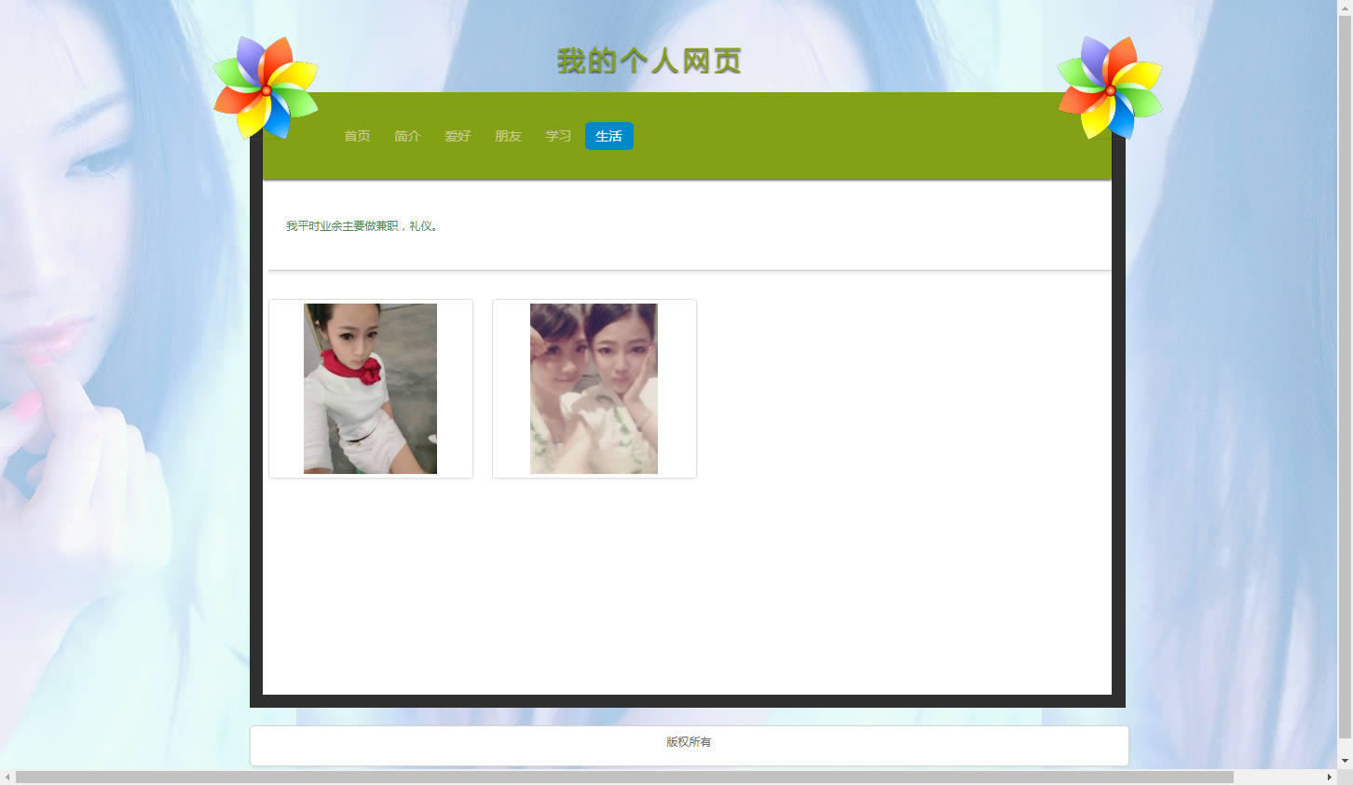This screenshot has height=785, width=1353.
Task: Click the vertical scrollbar down arrow
Action: pos(1345,761)
